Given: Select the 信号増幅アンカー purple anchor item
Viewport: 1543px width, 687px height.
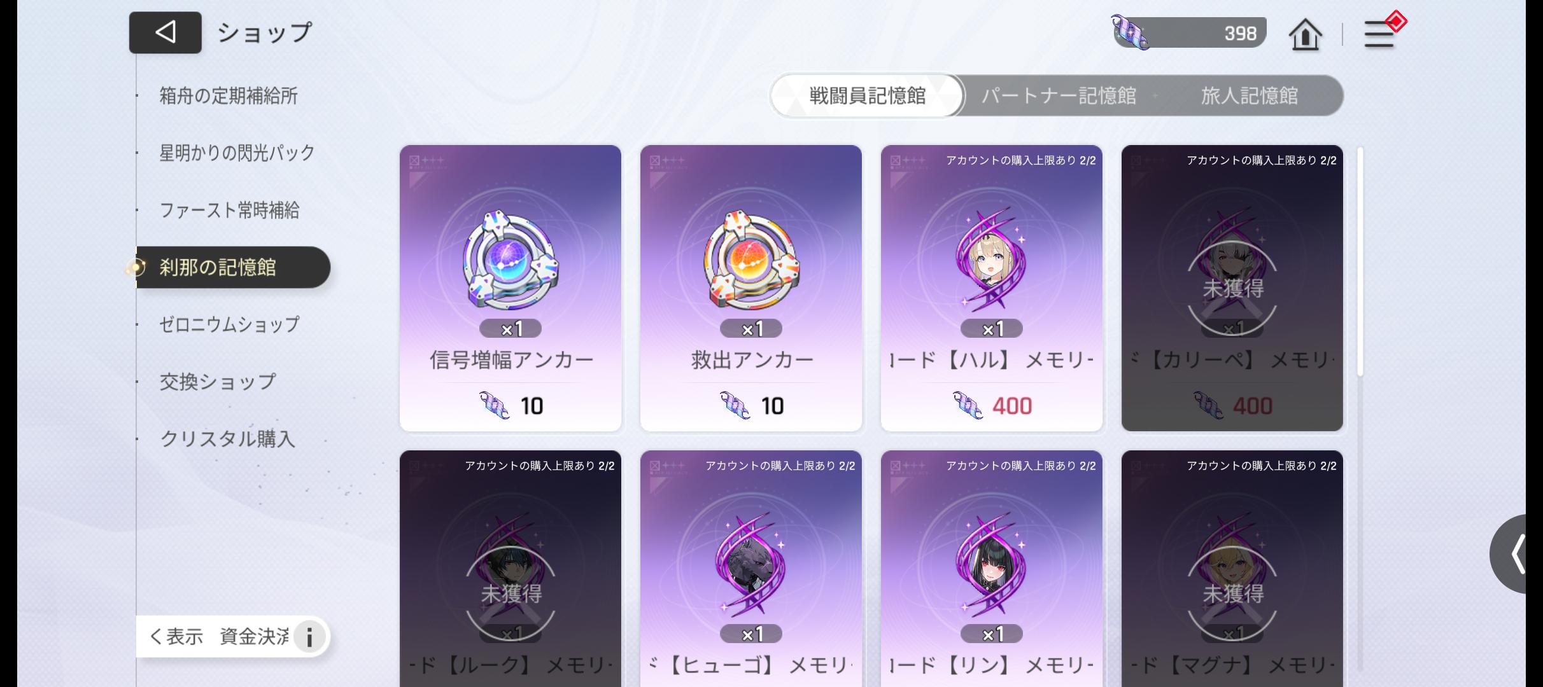Looking at the screenshot, I should (x=511, y=288).
